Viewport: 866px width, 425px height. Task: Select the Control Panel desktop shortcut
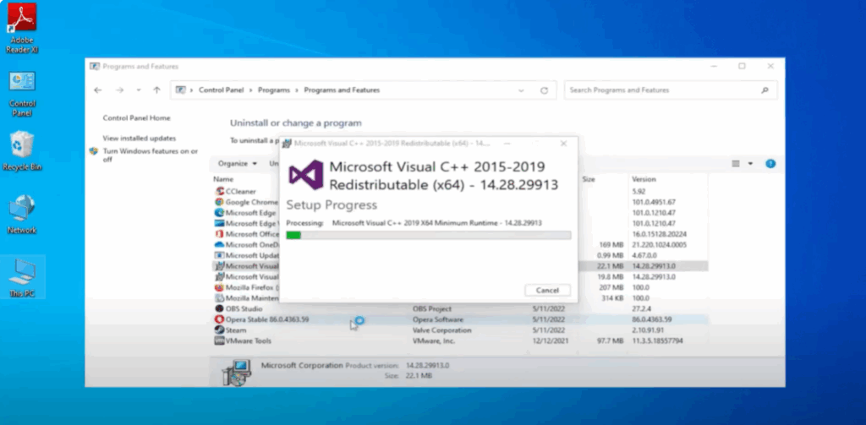pyautogui.click(x=22, y=94)
